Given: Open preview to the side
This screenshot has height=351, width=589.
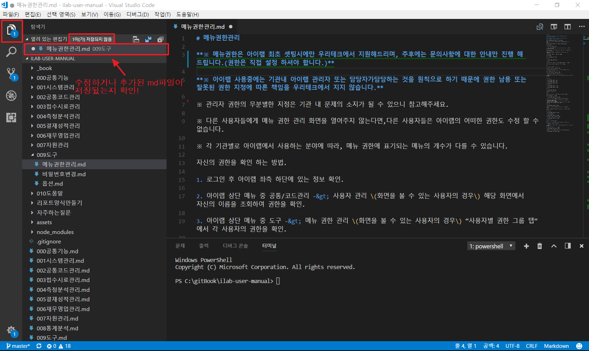Looking at the screenshot, I should coord(554,27).
